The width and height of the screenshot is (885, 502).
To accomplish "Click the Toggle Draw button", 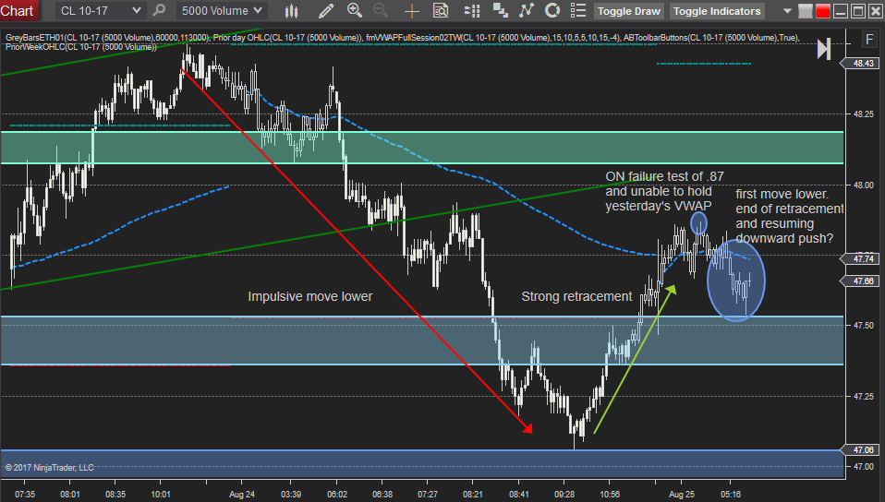I will [629, 11].
